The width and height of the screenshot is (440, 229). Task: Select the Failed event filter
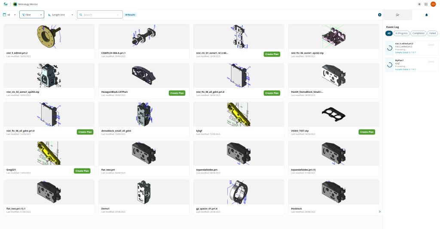(432, 33)
